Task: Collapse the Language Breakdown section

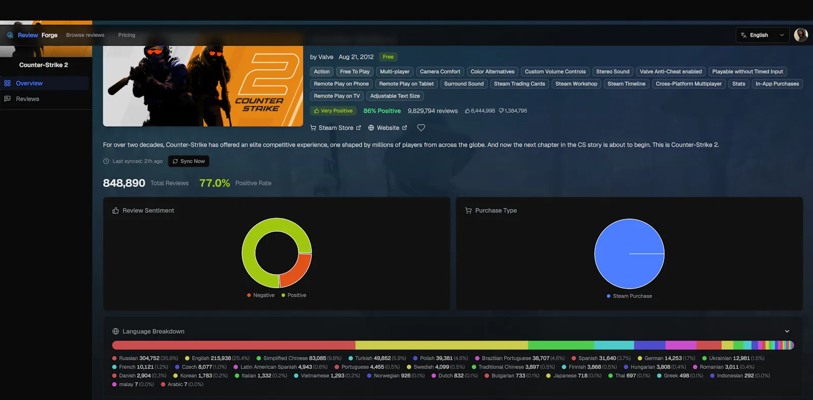Action: tap(787, 331)
